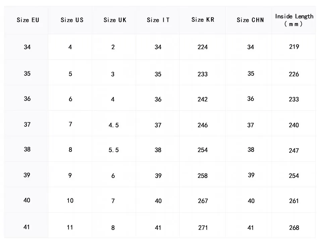319x244 pixels.
Task: Click inside length 219 cell
Action: pos(294,47)
